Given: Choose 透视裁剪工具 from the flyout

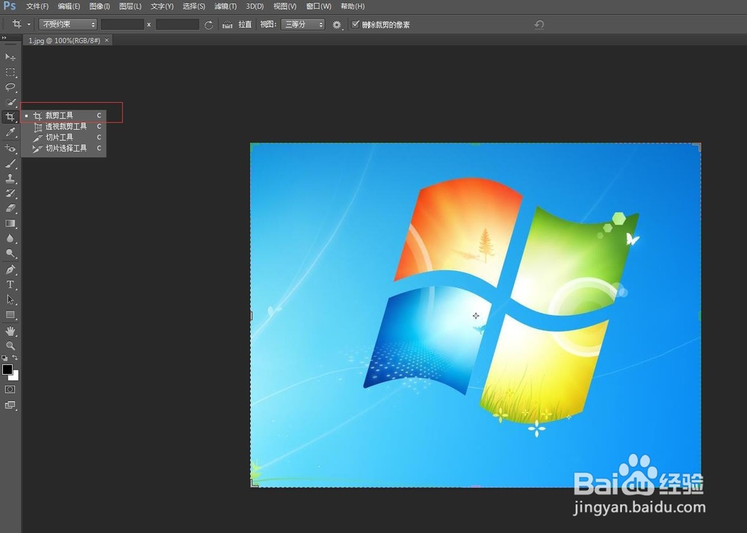Looking at the screenshot, I should click(63, 127).
